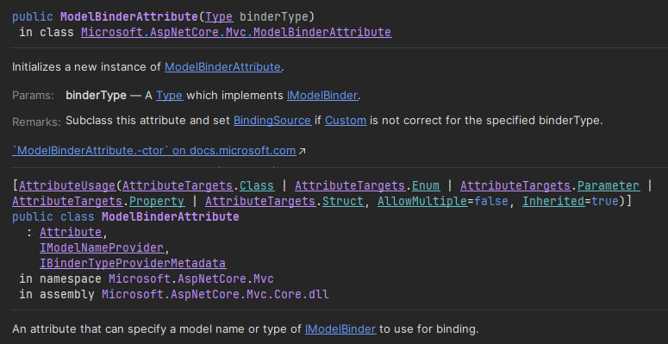Click the Type link in the Params row
This screenshot has height=344, width=668.
169,96
